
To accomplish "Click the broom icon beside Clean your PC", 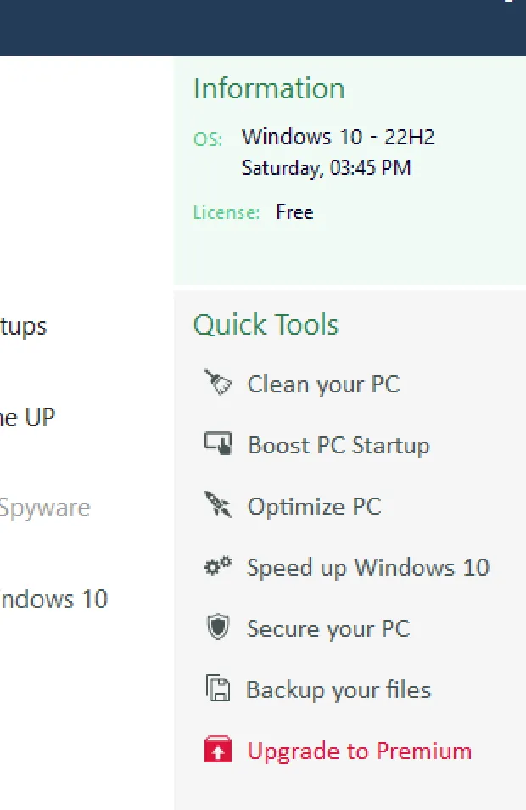I will 218,383.
